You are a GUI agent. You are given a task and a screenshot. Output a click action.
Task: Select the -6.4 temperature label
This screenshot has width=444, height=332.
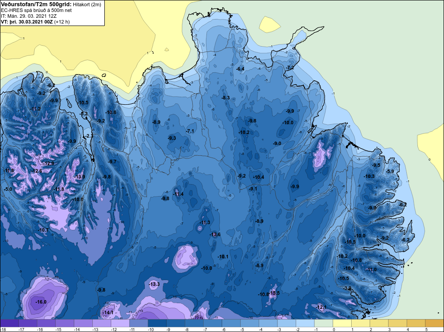coord(240,69)
